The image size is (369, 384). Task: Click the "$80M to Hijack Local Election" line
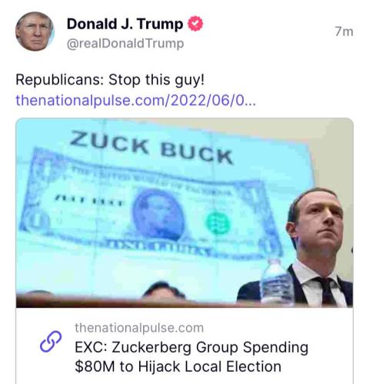[x=178, y=366]
